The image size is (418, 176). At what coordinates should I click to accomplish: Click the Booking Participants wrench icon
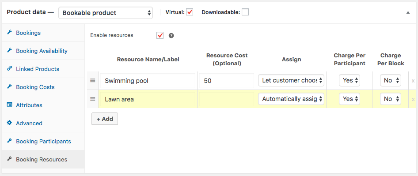coord(9,141)
